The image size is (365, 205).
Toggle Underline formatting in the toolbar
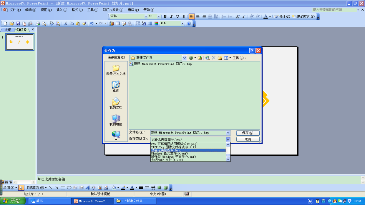[x=177, y=17]
